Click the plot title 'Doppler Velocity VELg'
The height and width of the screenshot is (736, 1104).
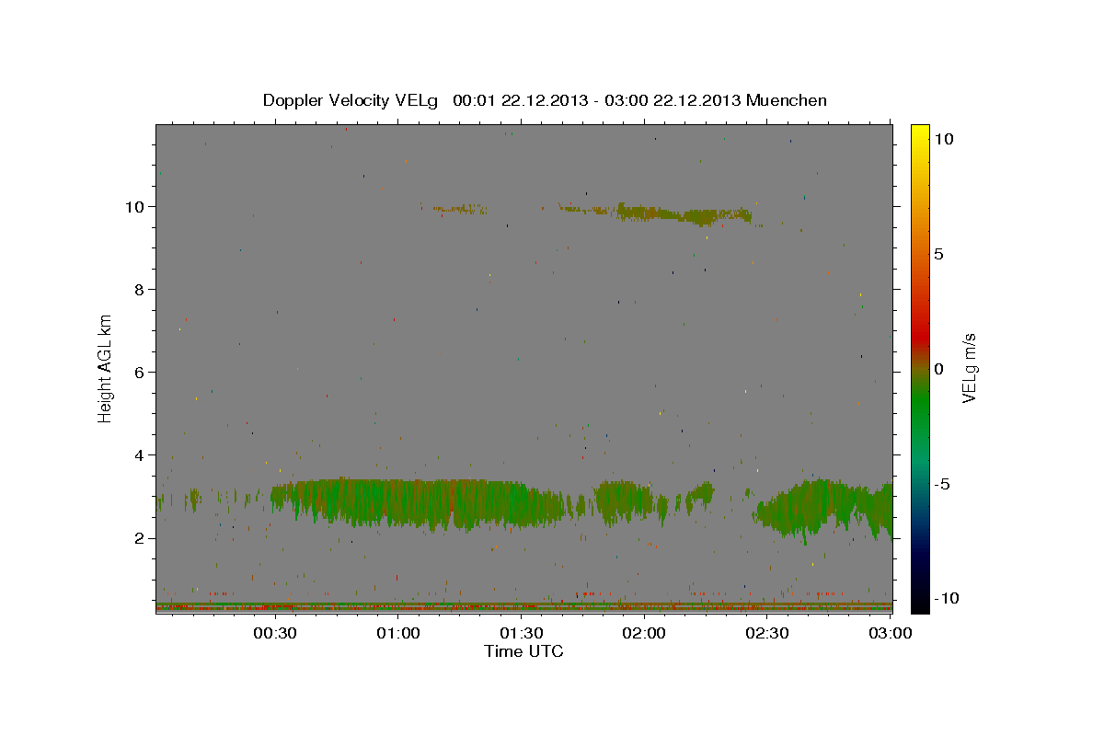coord(351,100)
